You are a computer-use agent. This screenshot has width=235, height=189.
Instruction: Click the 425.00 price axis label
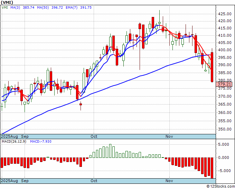point(225,14)
